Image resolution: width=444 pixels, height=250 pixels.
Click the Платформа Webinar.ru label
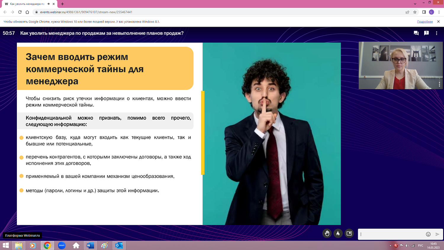22,235
